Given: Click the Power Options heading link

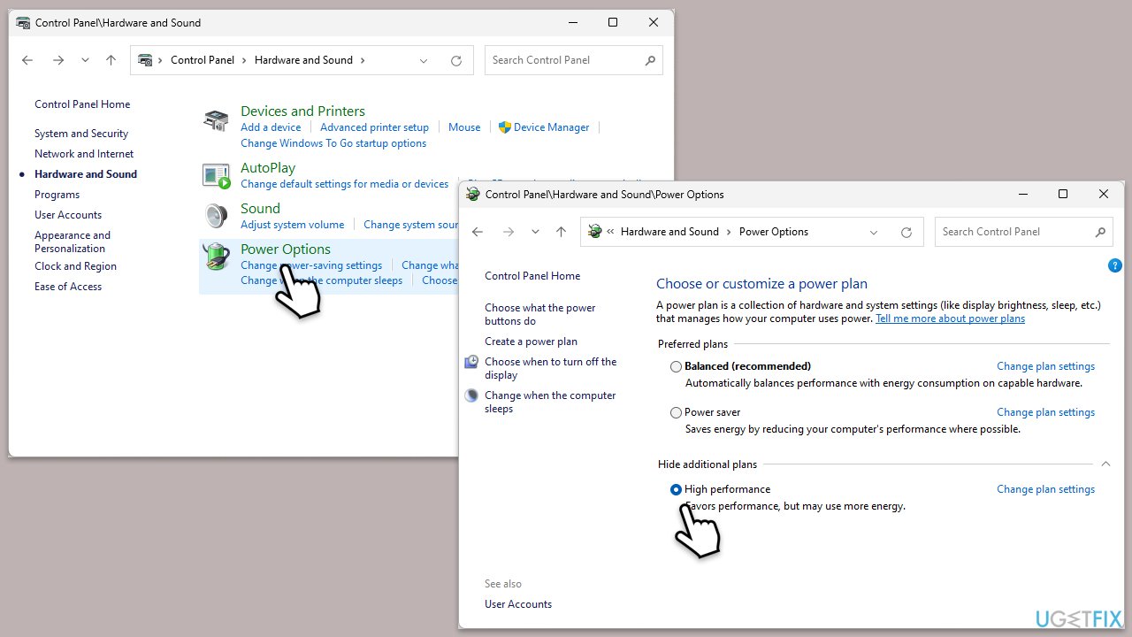Looking at the screenshot, I should point(286,249).
